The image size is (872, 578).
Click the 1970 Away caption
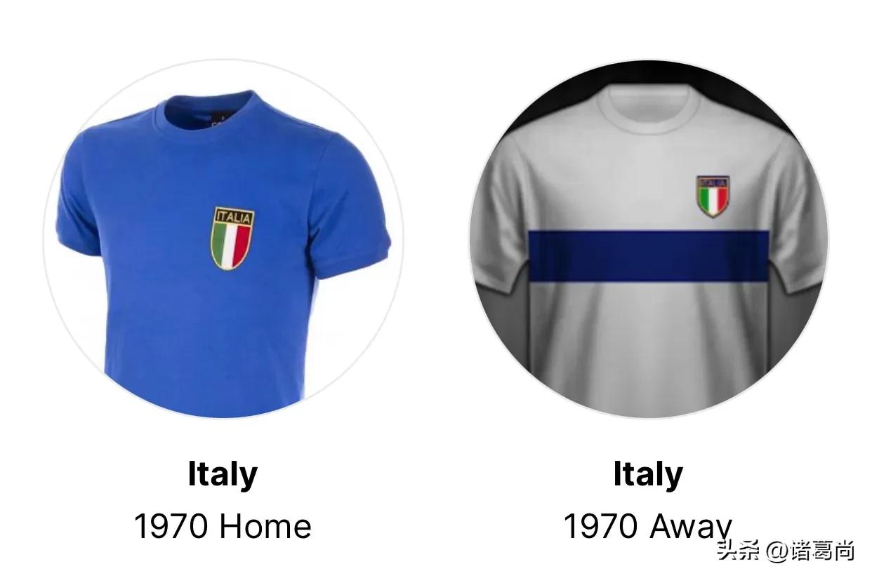tap(648, 527)
